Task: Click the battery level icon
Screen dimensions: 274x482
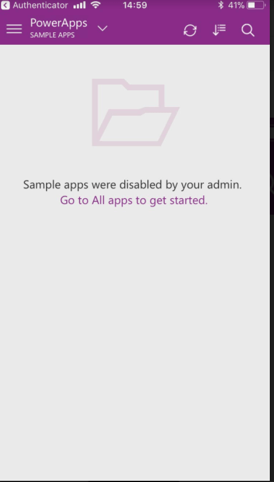Action: pos(256,5)
